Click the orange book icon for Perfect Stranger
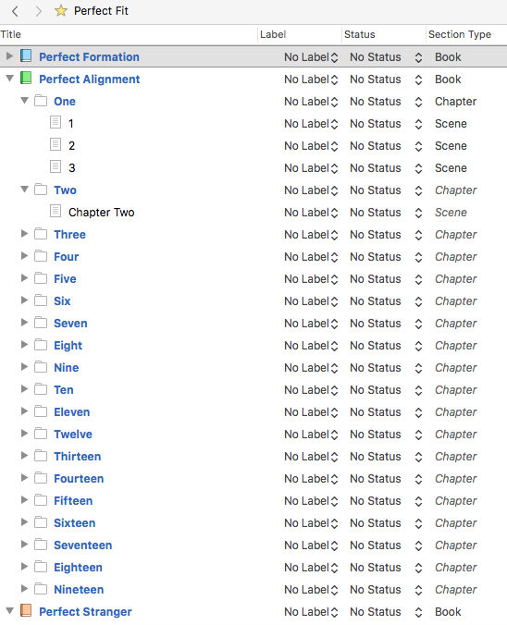This screenshot has height=625, width=507. (26, 610)
